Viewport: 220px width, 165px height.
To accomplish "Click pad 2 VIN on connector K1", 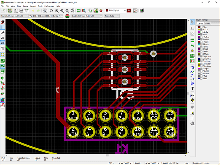I will pos(73,132).
